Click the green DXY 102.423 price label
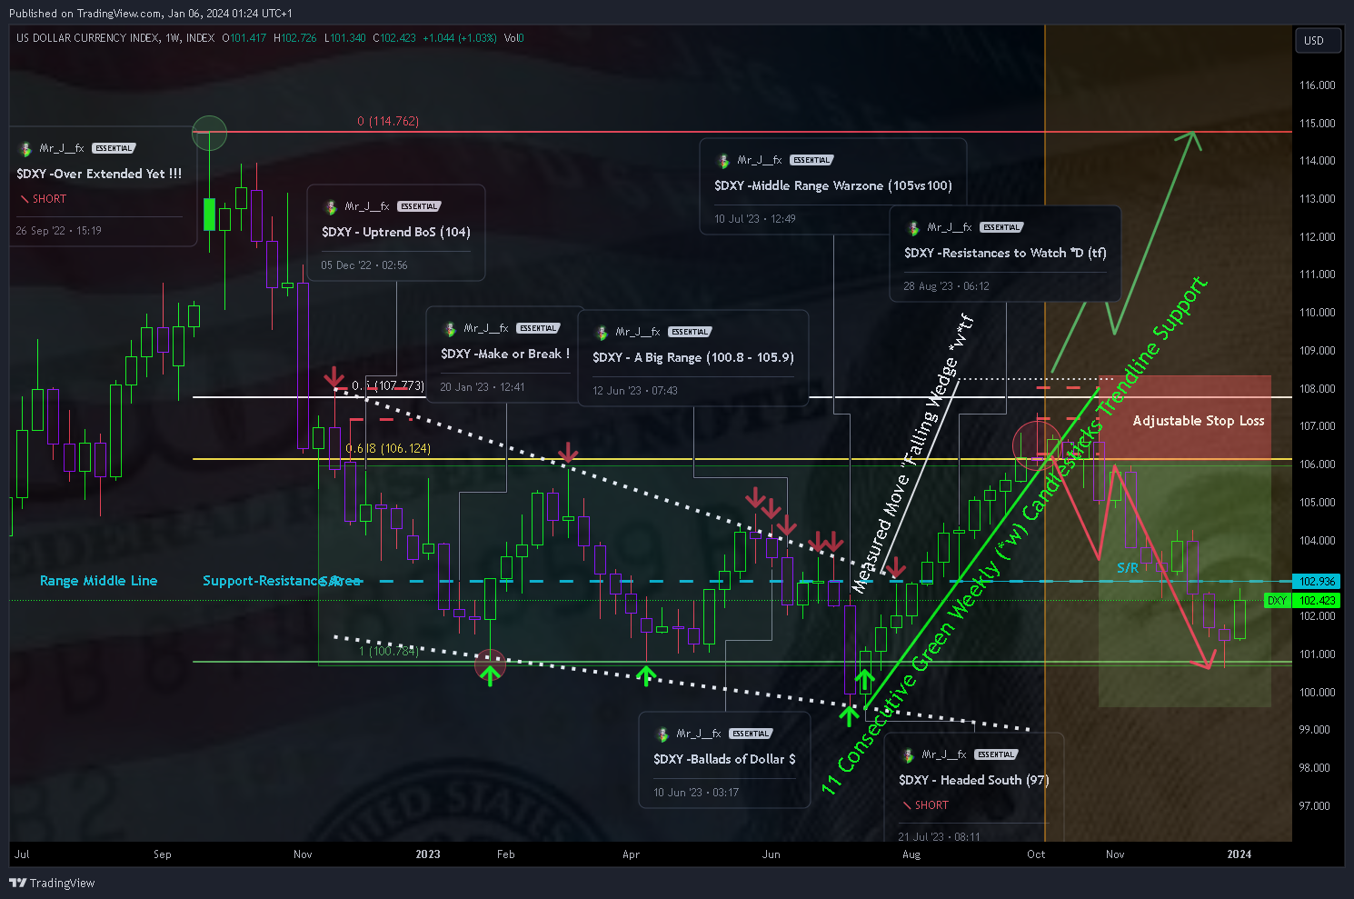 (x=1302, y=601)
